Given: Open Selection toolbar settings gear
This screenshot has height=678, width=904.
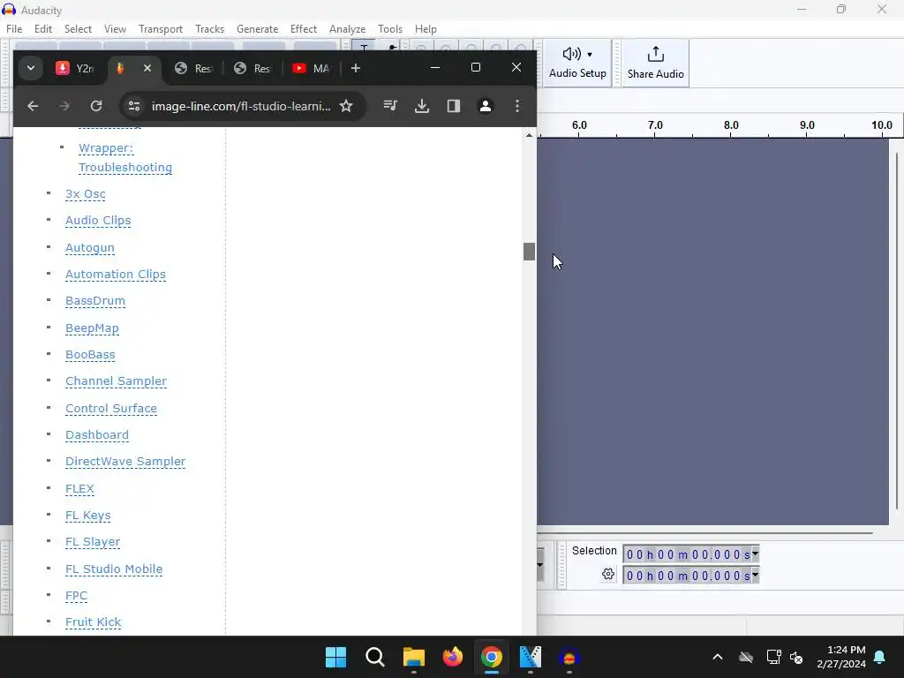Looking at the screenshot, I should (x=607, y=574).
